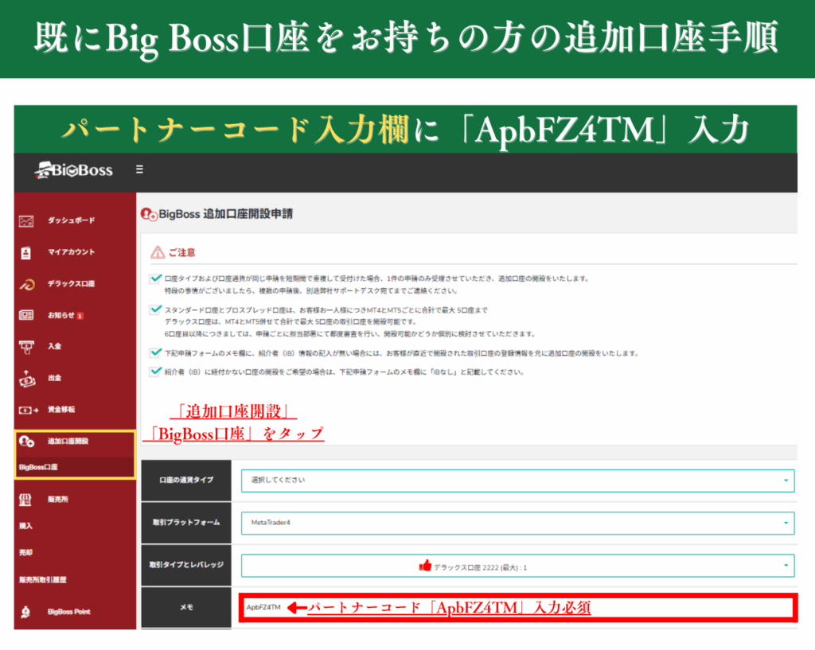Open the 資金移転 transfer icon

(26, 410)
